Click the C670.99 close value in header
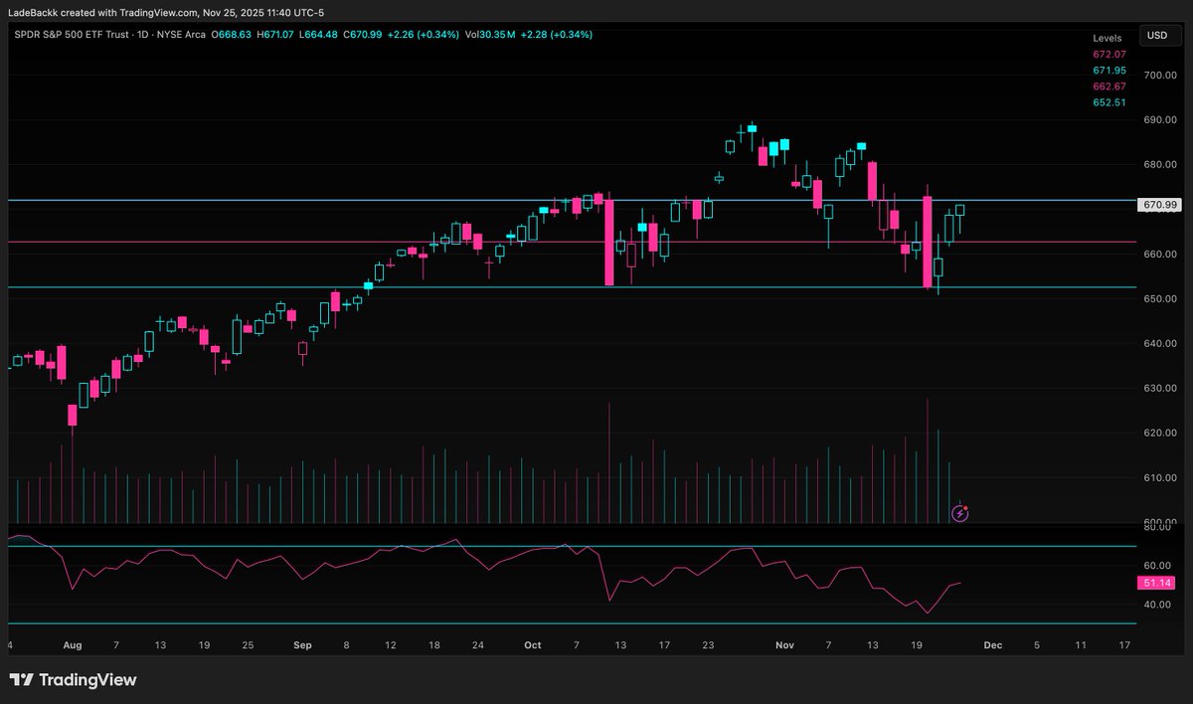This screenshot has height=704, width=1193. [x=363, y=35]
